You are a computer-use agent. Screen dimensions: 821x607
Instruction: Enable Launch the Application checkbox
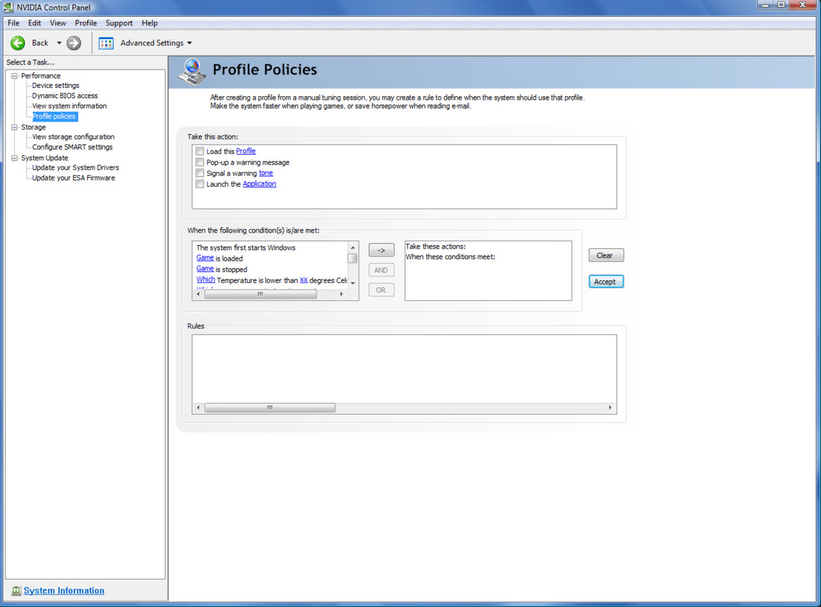click(x=199, y=184)
